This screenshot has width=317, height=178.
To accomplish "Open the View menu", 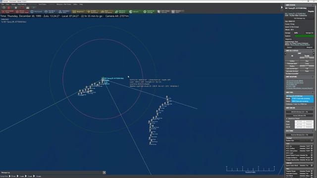I will 7,4.
